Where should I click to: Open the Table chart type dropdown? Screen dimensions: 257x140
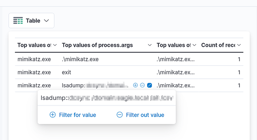pos(31,20)
